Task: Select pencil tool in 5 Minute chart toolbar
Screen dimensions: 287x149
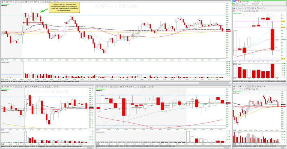Action: click(x=30, y=87)
